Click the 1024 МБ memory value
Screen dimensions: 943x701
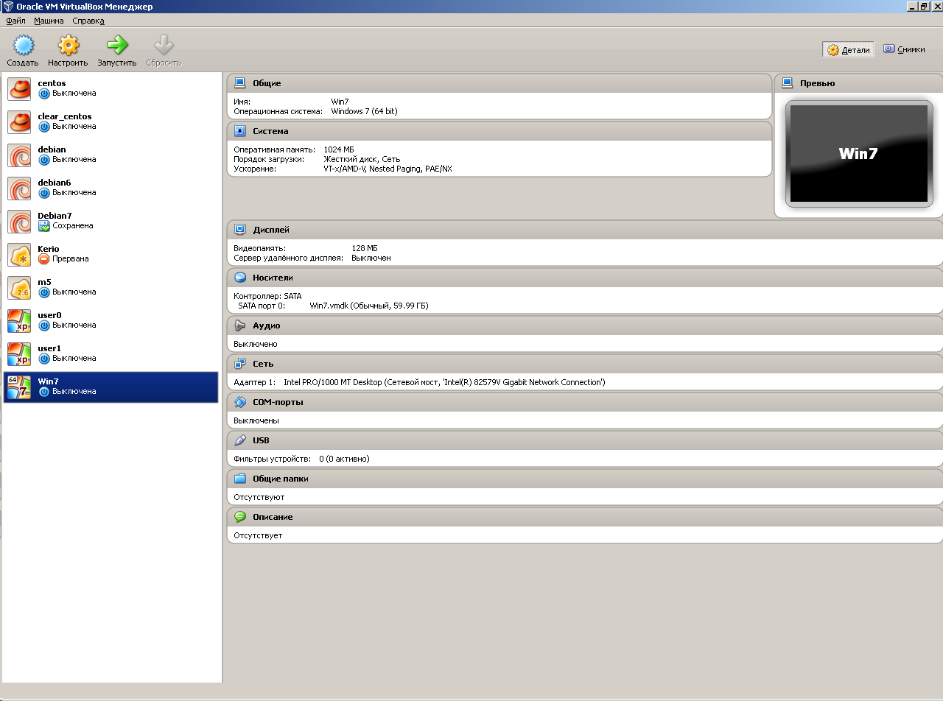pyautogui.click(x=339, y=149)
